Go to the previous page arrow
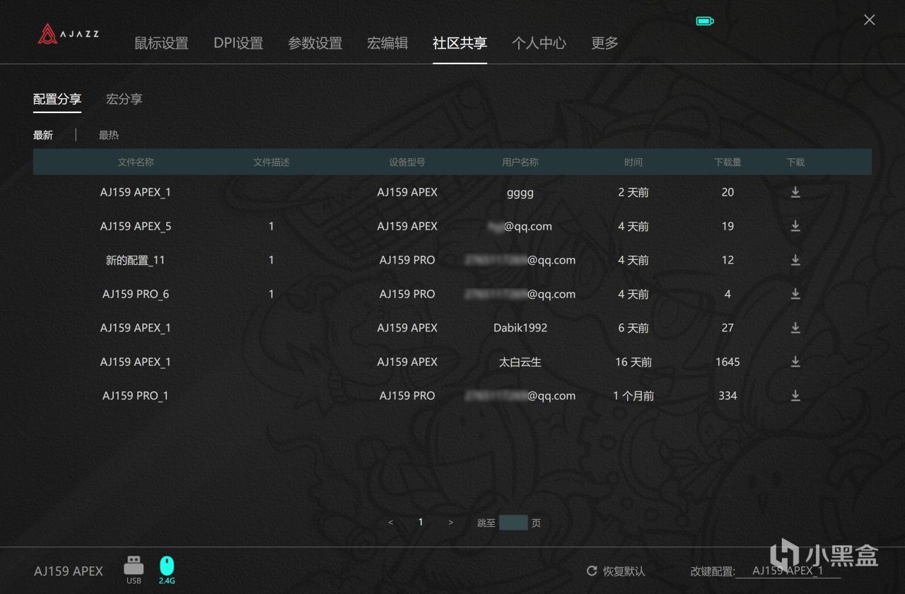Image resolution: width=905 pixels, height=594 pixels. coord(391,523)
